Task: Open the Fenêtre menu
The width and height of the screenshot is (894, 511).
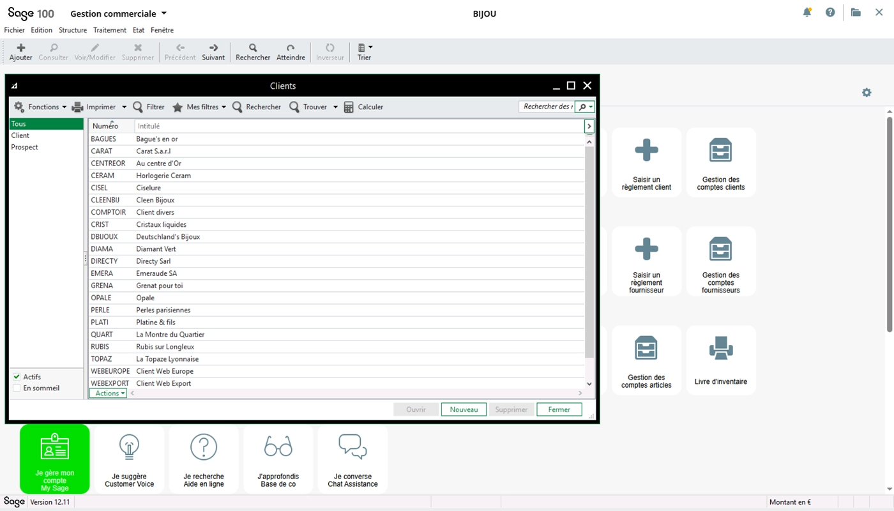Action: click(162, 30)
